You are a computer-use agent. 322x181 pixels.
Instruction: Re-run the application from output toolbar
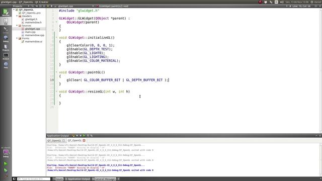tap(84, 136)
